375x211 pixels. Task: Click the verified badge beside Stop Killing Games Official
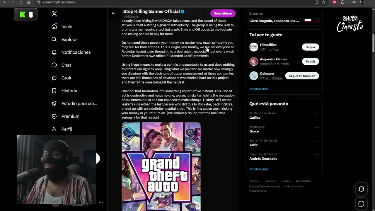click(x=183, y=11)
